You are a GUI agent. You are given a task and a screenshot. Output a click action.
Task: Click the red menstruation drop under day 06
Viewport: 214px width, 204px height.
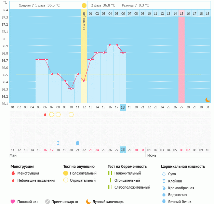pos(45,115)
